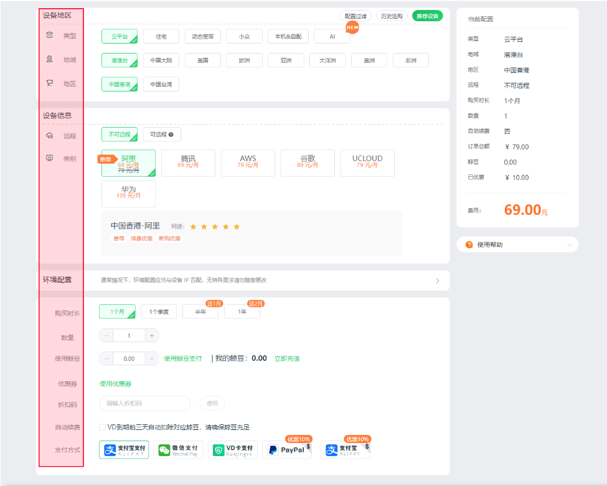Select the 动态宽带 device type
607x486 pixels.
pos(203,36)
